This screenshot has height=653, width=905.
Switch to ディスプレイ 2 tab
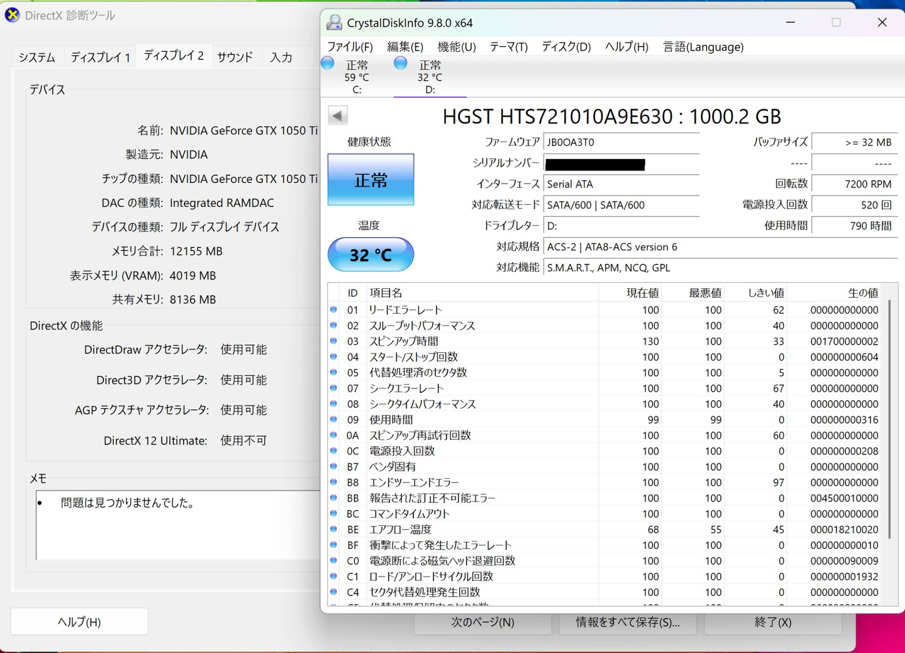point(173,55)
